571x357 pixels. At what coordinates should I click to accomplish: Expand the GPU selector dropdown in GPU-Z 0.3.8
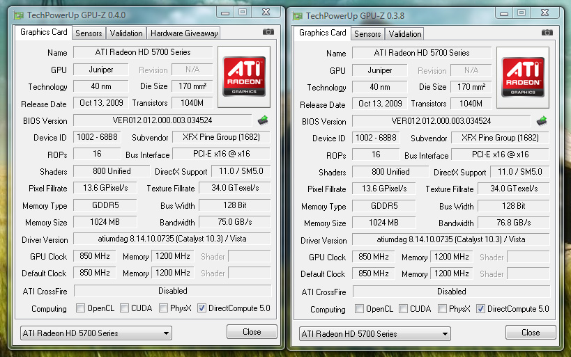(374, 334)
